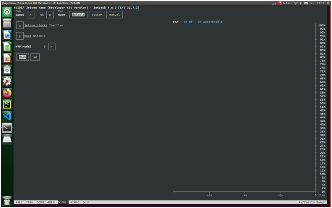Switch to the 4MEM tab
This screenshot has height=208, width=332.
click(x=51, y=202)
